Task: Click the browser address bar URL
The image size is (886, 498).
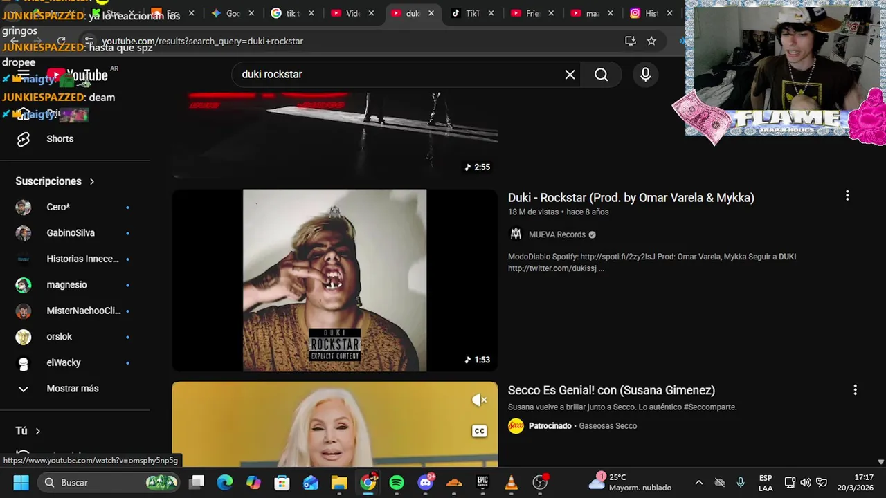Action: click(203, 41)
